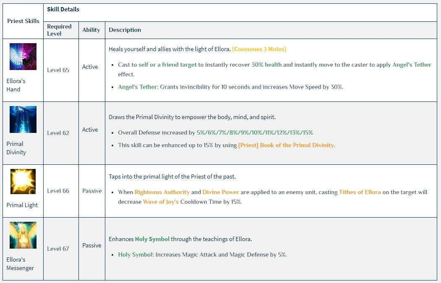Click the Required Level column header
The height and width of the screenshot is (283, 441).
click(x=59, y=30)
